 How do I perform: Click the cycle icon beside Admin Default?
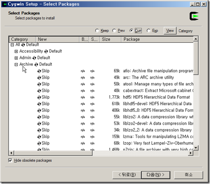point(34,58)
